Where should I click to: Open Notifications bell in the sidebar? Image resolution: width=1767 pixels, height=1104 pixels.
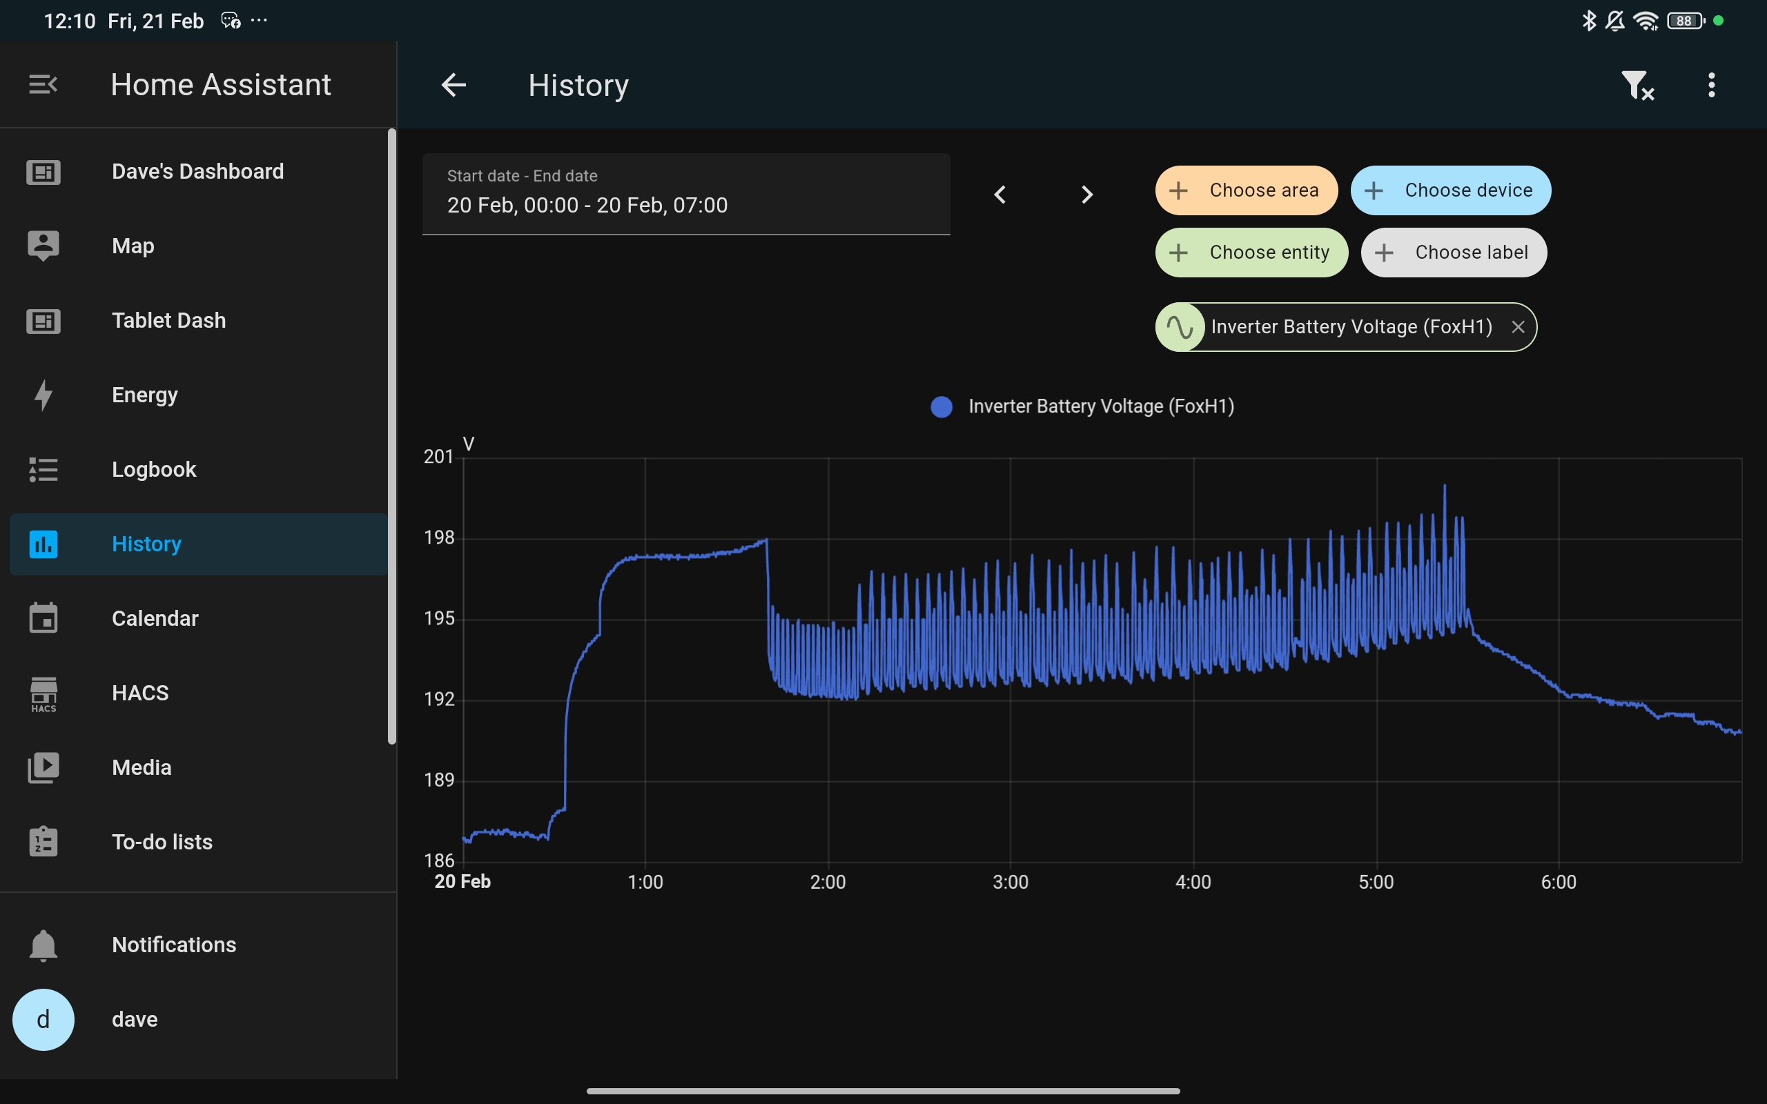[x=174, y=945]
